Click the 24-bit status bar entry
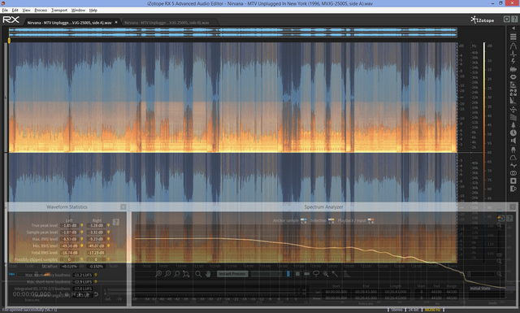This screenshot has width=520, height=313. (x=414, y=310)
